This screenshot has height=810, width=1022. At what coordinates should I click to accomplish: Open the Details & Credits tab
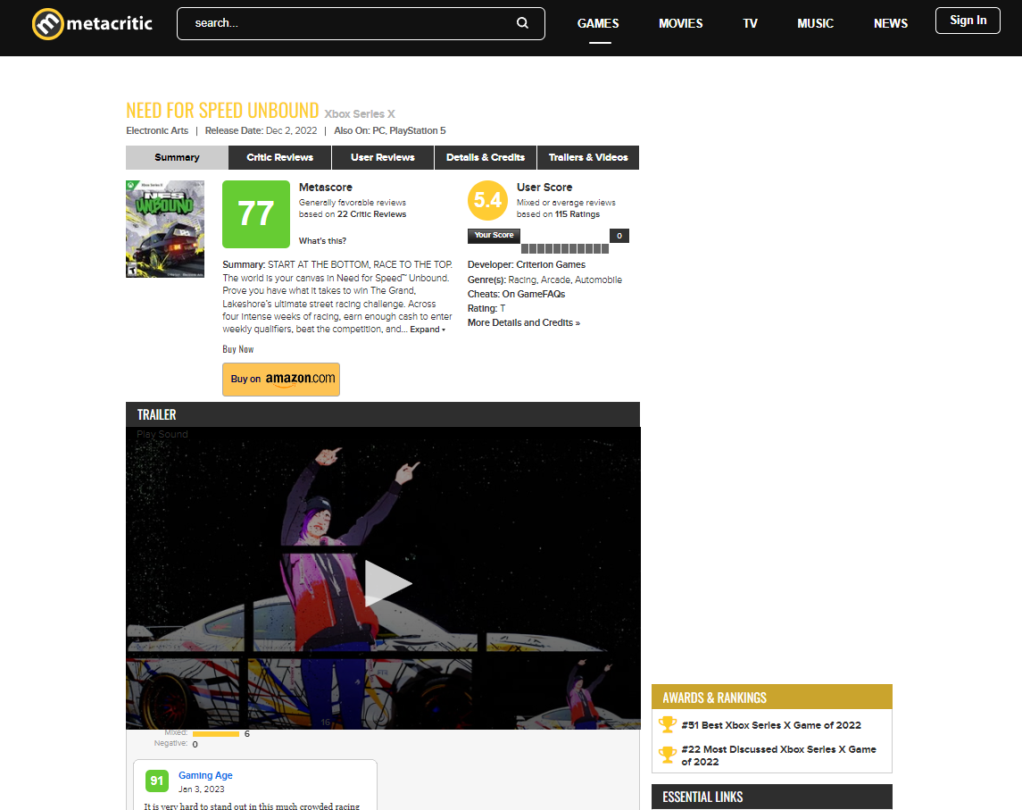point(486,157)
